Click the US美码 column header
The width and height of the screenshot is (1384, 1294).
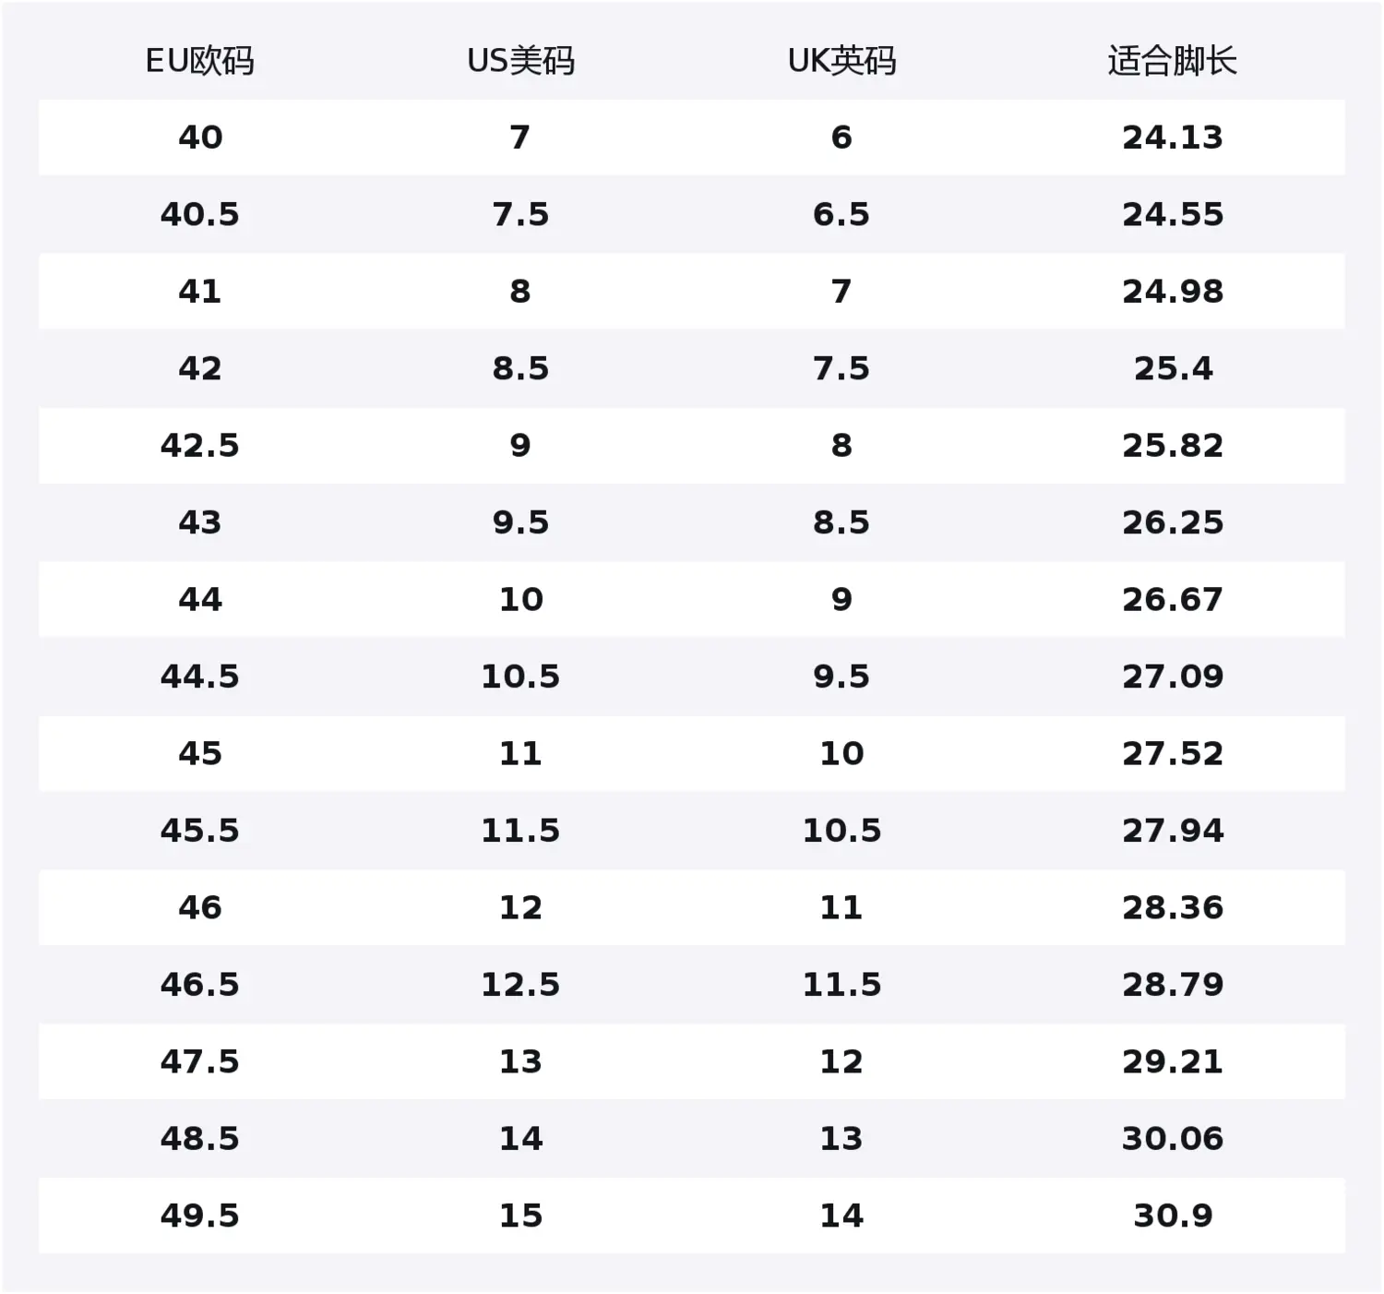[520, 61]
